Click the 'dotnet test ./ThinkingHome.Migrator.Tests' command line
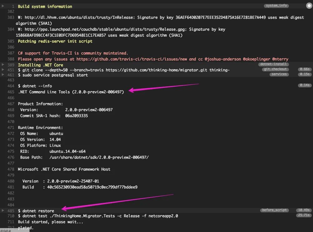The image size is (313, 232). click(x=98, y=216)
